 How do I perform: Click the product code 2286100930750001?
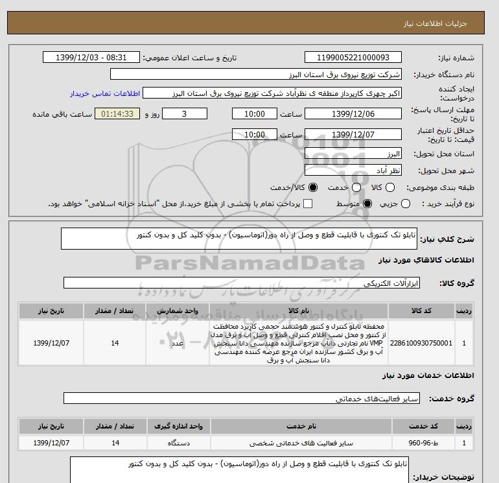pyautogui.click(x=421, y=343)
